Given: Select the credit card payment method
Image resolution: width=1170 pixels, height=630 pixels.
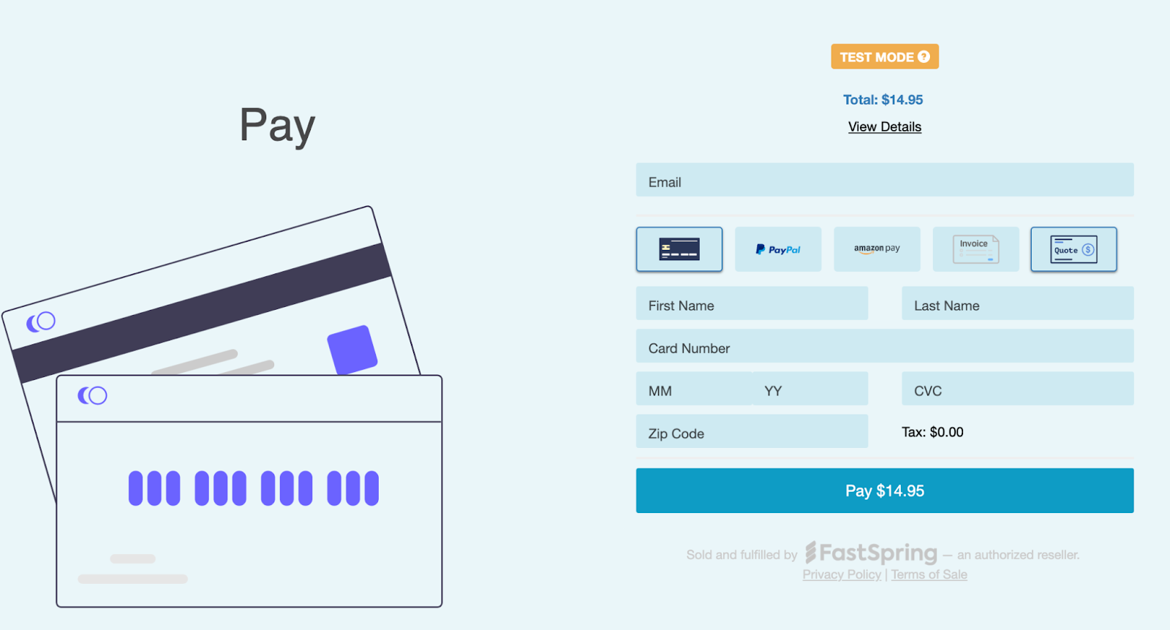Looking at the screenshot, I should (679, 249).
